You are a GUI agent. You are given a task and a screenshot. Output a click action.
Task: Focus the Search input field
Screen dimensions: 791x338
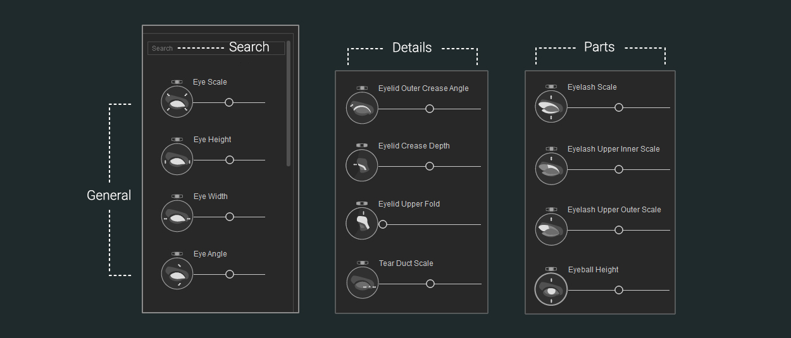(216, 48)
